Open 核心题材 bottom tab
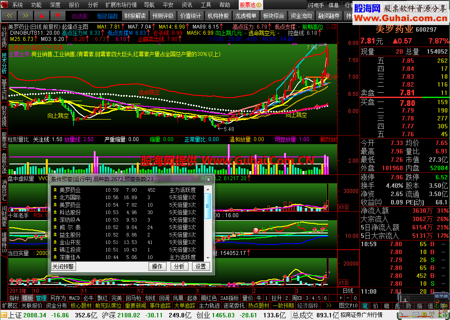 81,305
